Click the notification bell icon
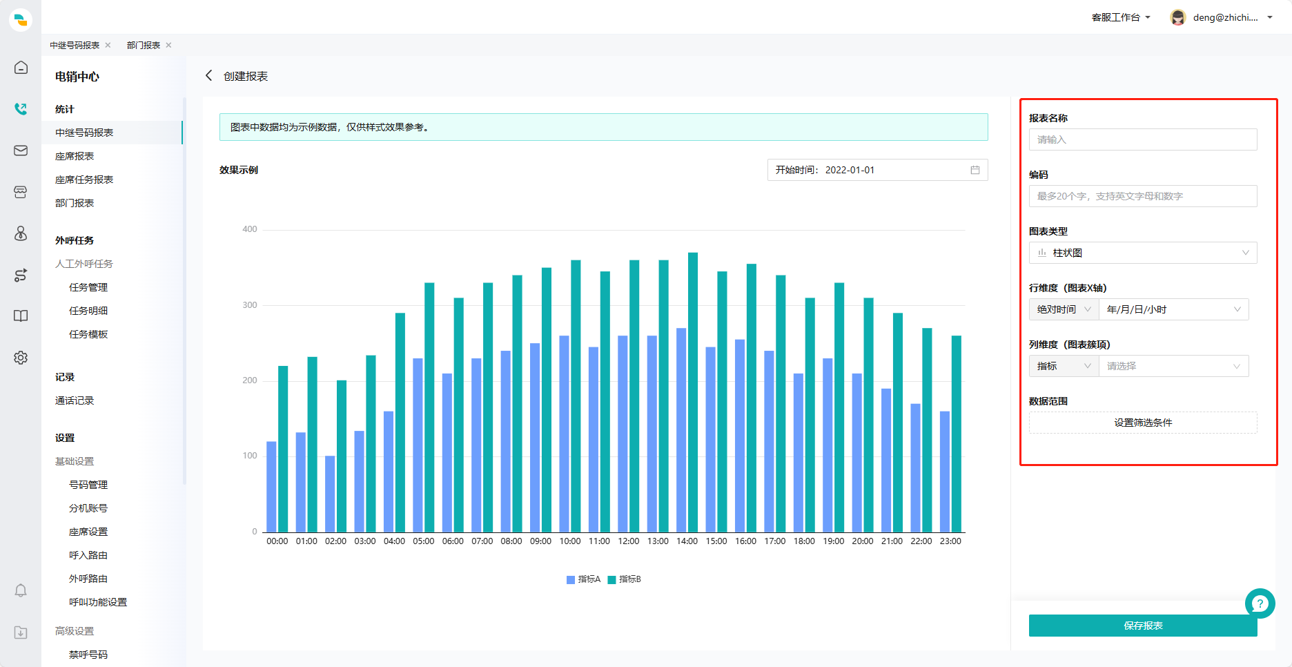This screenshot has width=1292, height=667. pyautogui.click(x=21, y=590)
